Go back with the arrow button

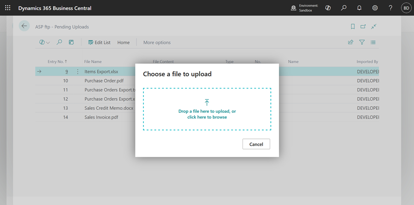24,26
